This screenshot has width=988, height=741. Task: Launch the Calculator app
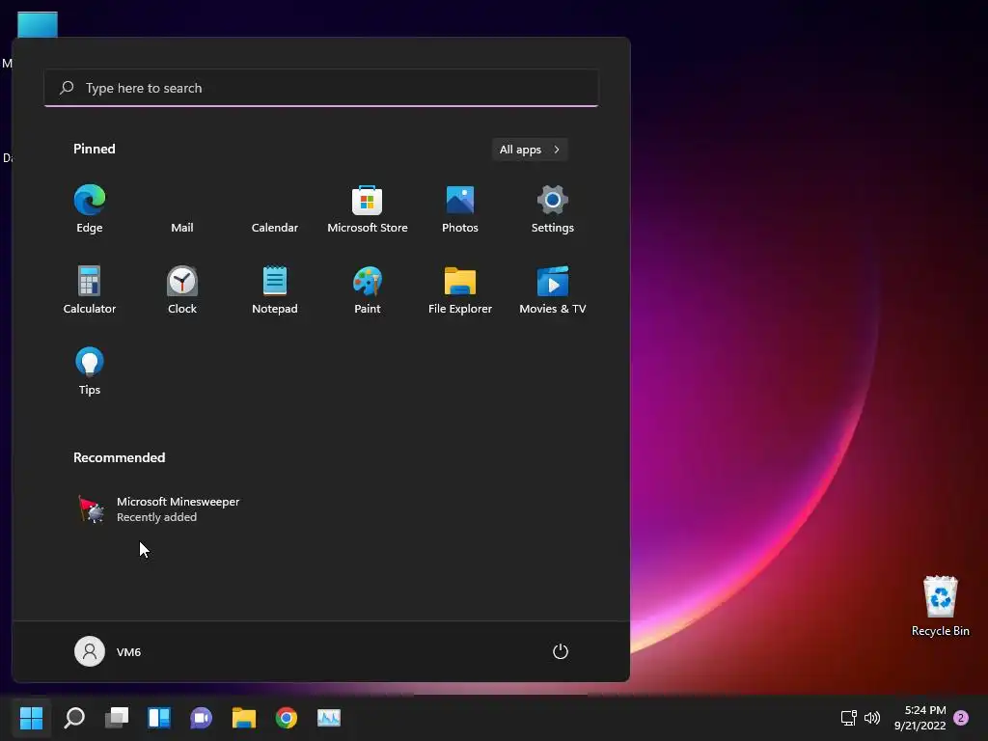click(x=90, y=289)
